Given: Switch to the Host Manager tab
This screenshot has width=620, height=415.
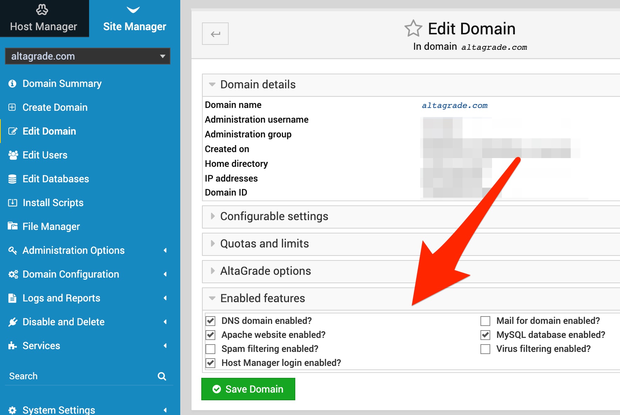Looking at the screenshot, I should pos(44,18).
